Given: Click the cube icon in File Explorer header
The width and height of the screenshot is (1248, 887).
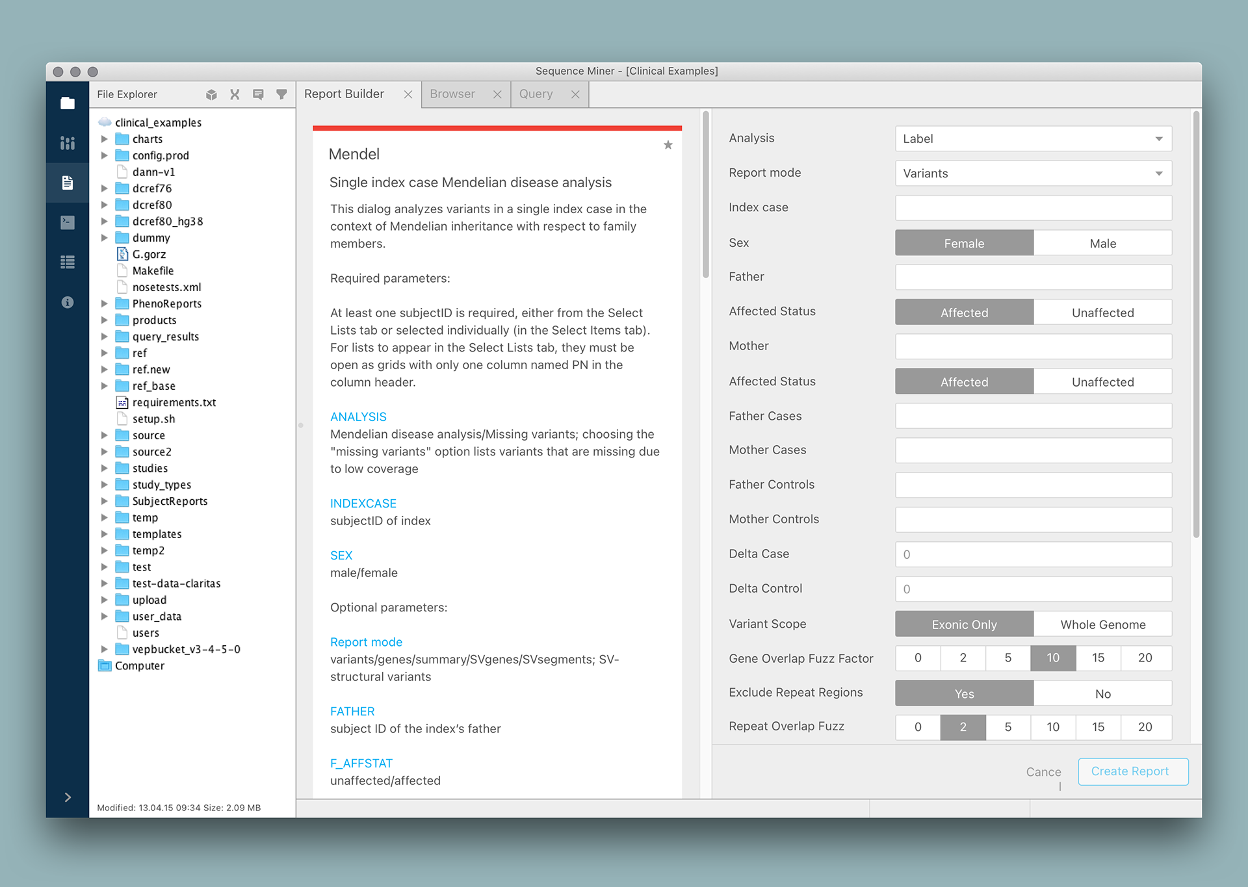Looking at the screenshot, I should pos(211,95).
